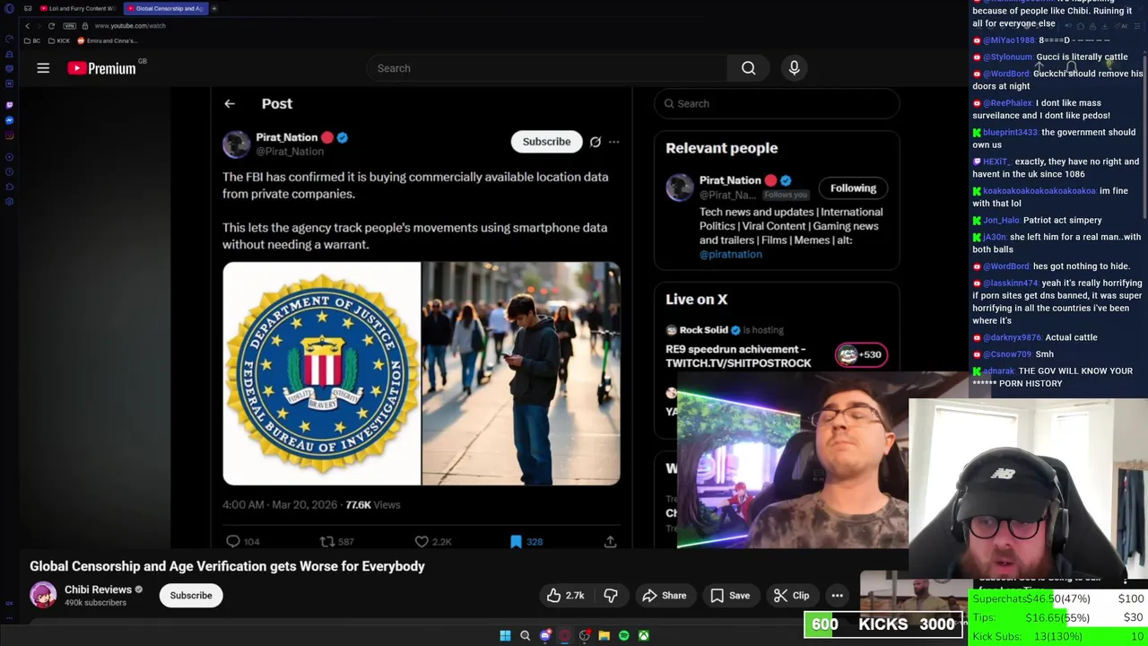This screenshot has width=1148, height=646.
Task: Switch to the Loli and Furry Content tab
Action: point(77,8)
